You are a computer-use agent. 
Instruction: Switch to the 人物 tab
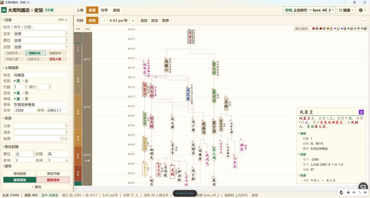coord(80,10)
